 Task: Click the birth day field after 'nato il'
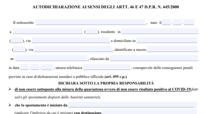[x=166, y=22]
